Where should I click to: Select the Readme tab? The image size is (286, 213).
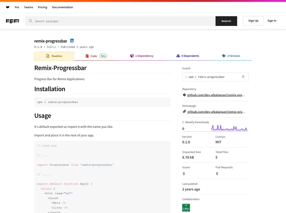(54, 56)
